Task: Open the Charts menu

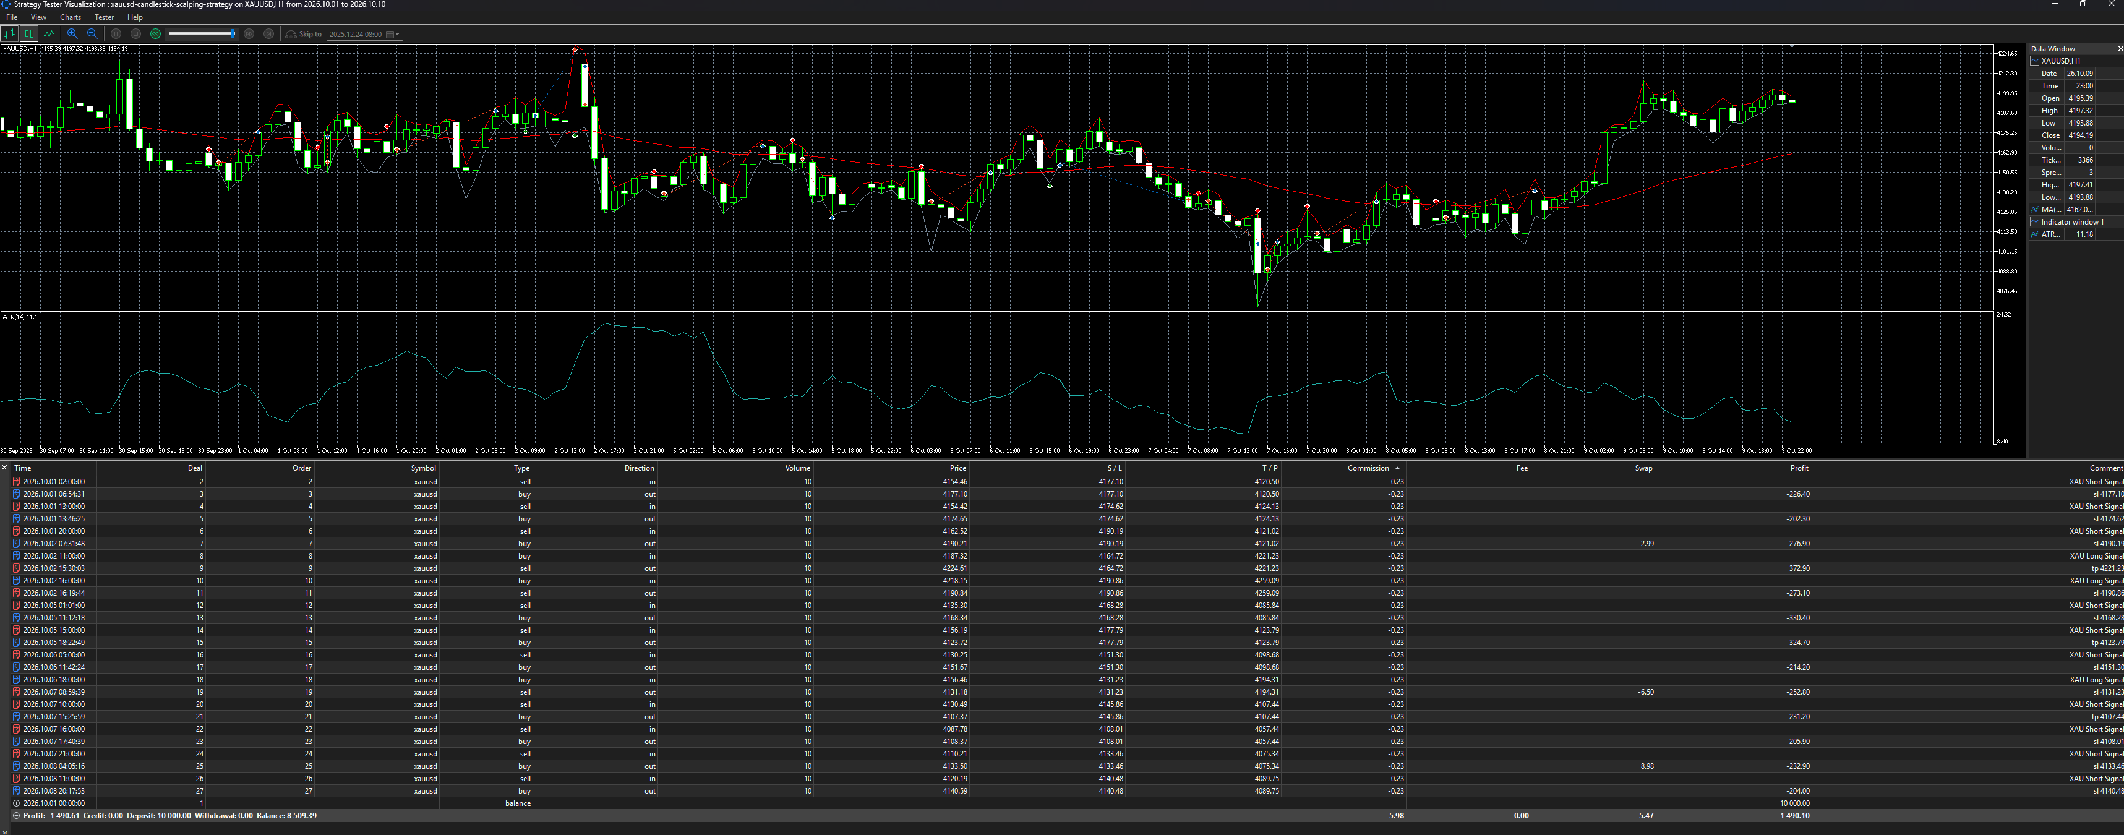Action: click(x=71, y=17)
